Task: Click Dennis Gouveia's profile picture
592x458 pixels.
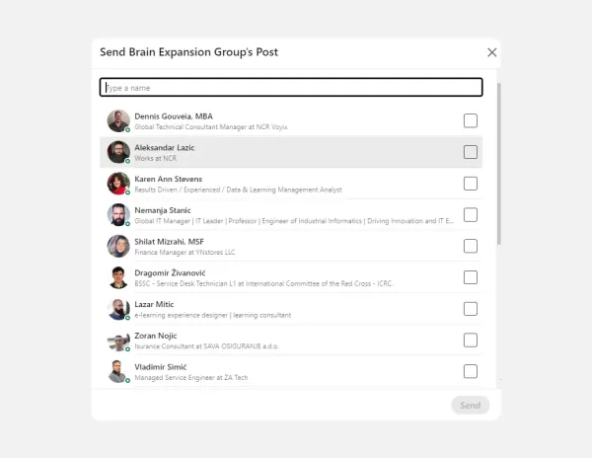Action: click(118, 120)
